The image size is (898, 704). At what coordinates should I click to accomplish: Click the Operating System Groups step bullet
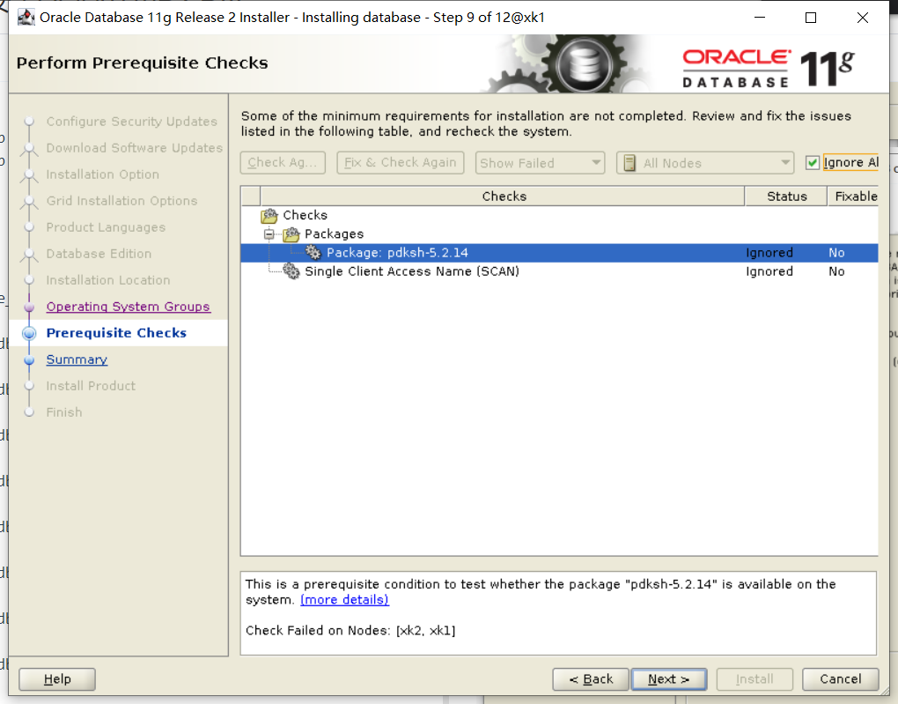tap(29, 308)
